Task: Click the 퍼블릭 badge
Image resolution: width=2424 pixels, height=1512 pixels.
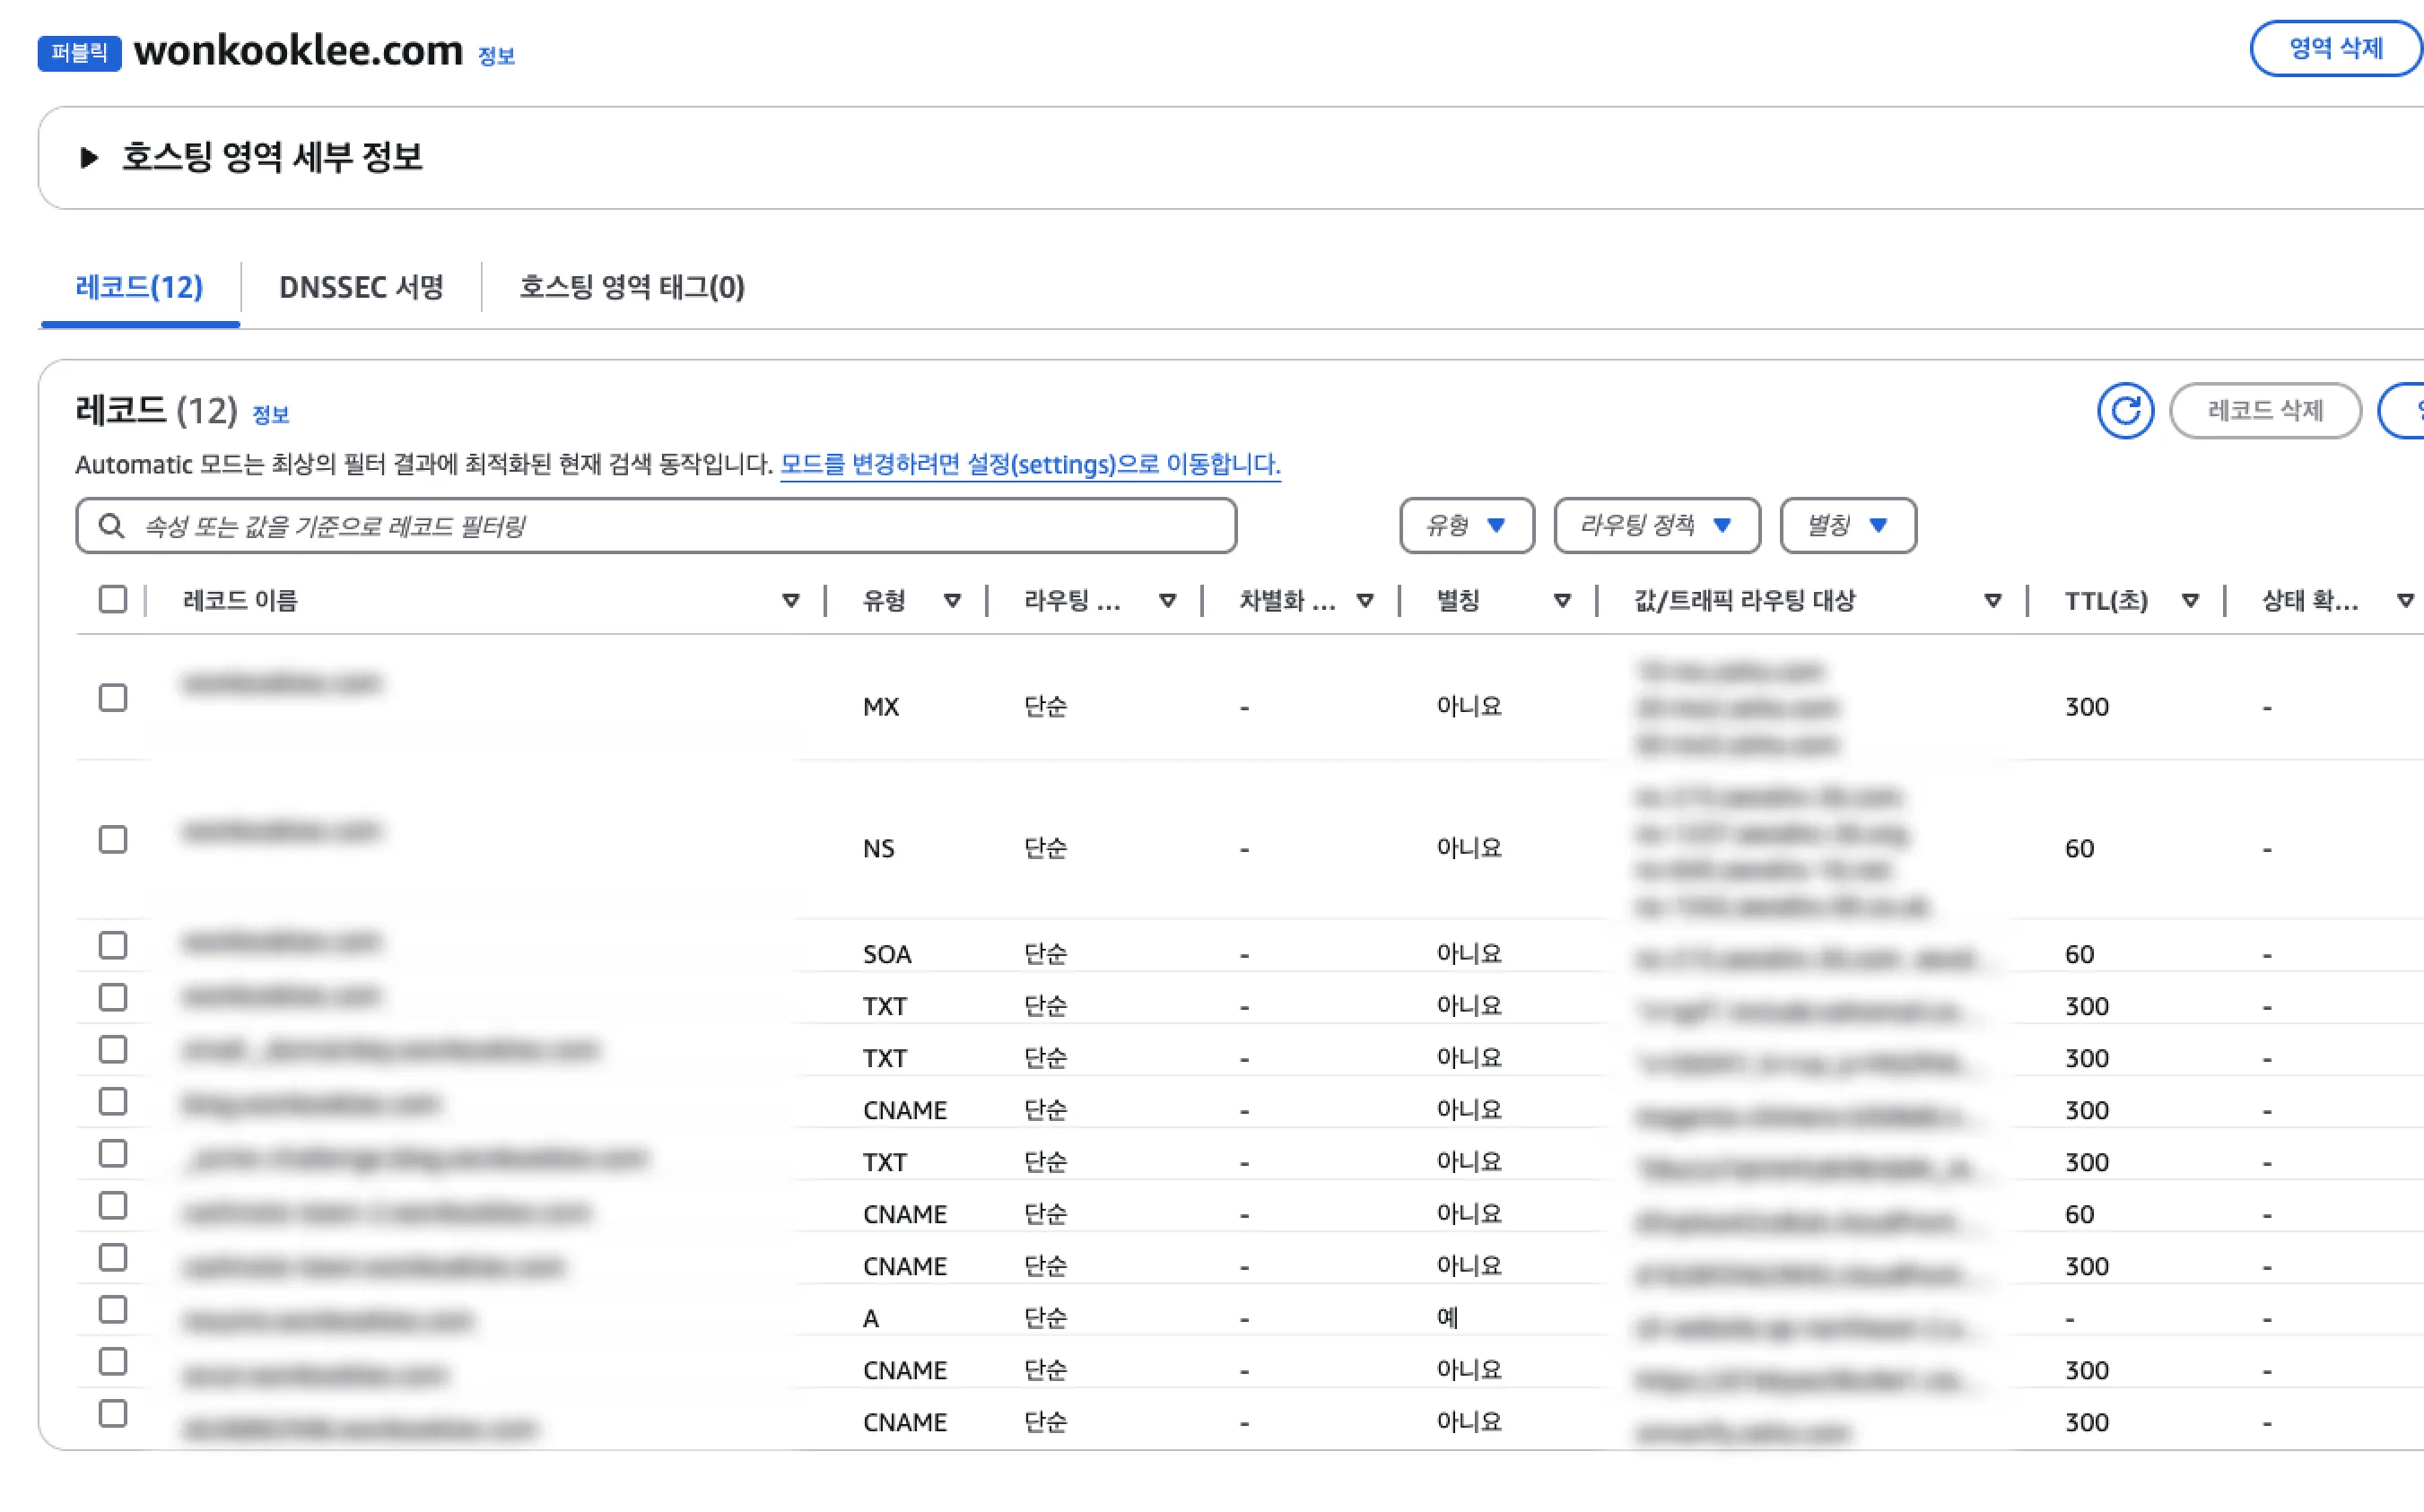Action: tap(79, 52)
